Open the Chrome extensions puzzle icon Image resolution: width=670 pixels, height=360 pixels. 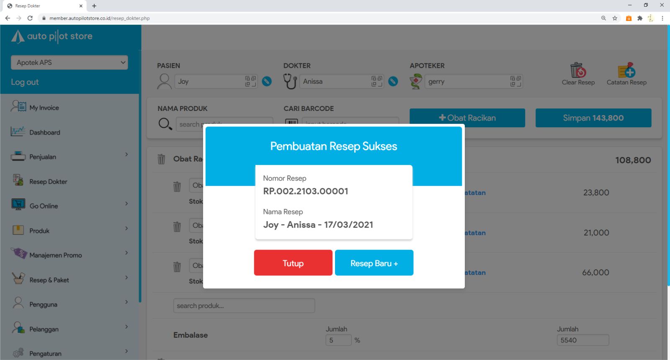[x=639, y=18]
